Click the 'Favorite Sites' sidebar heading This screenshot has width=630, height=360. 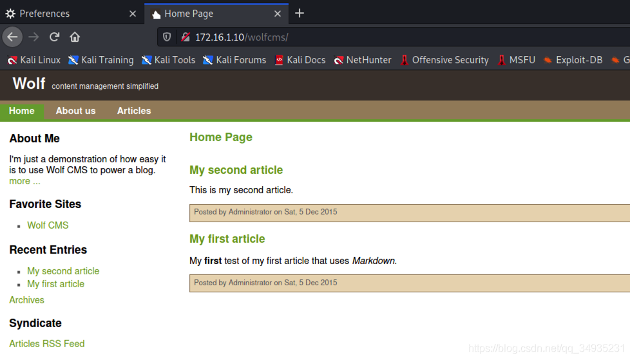click(x=45, y=204)
